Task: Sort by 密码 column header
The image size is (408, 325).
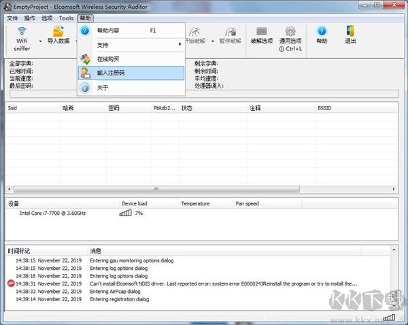Action: click(129, 108)
